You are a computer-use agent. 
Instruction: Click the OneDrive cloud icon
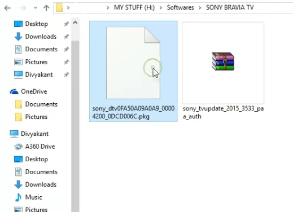click(14, 92)
